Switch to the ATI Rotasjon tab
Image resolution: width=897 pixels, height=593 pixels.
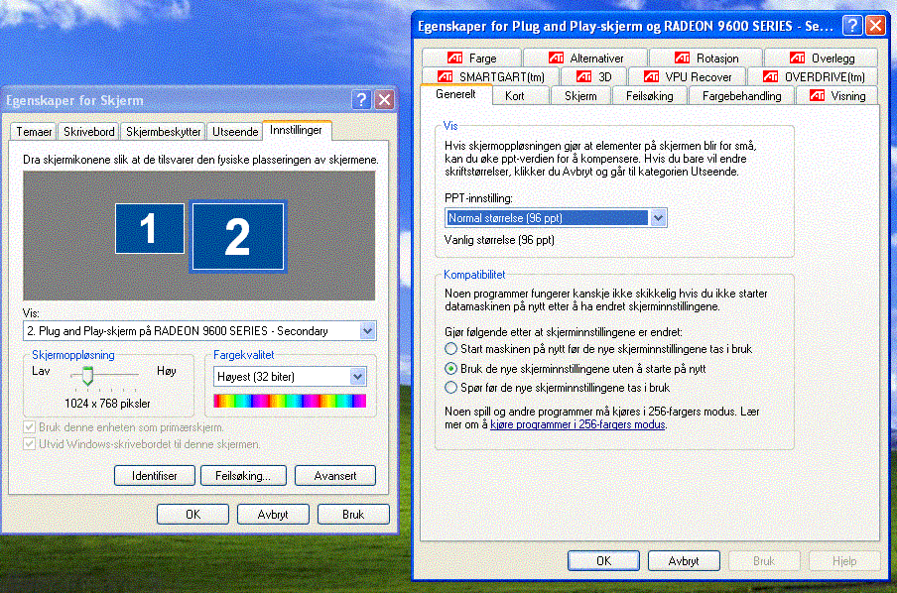click(x=705, y=59)
